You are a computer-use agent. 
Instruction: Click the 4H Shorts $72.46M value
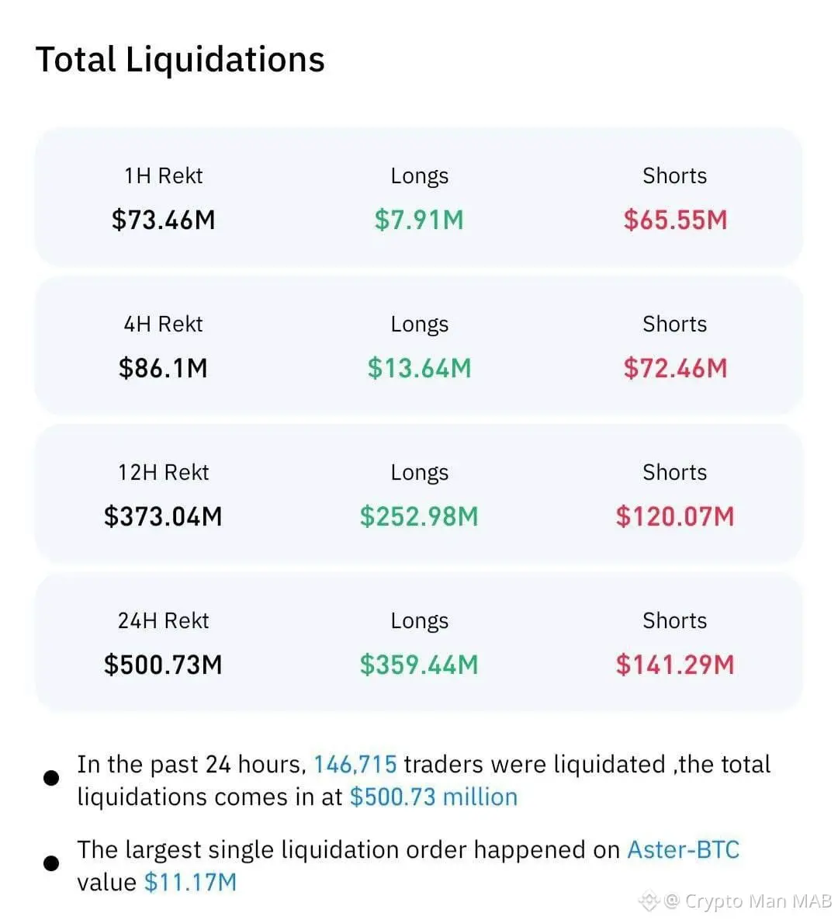(x=675, y=368)
